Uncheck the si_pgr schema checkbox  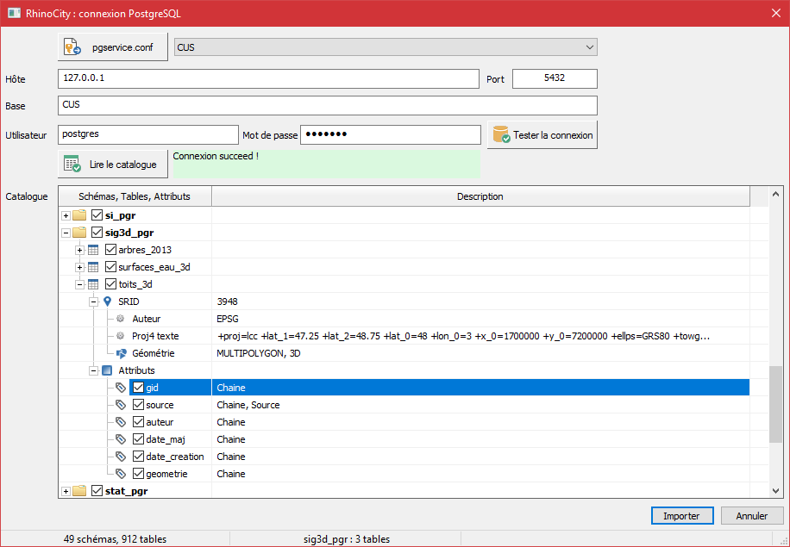click(x=97, y=215)
